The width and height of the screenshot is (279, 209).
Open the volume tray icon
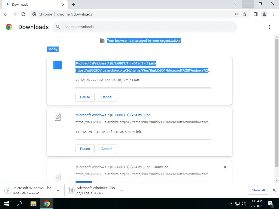coord(244,204)
